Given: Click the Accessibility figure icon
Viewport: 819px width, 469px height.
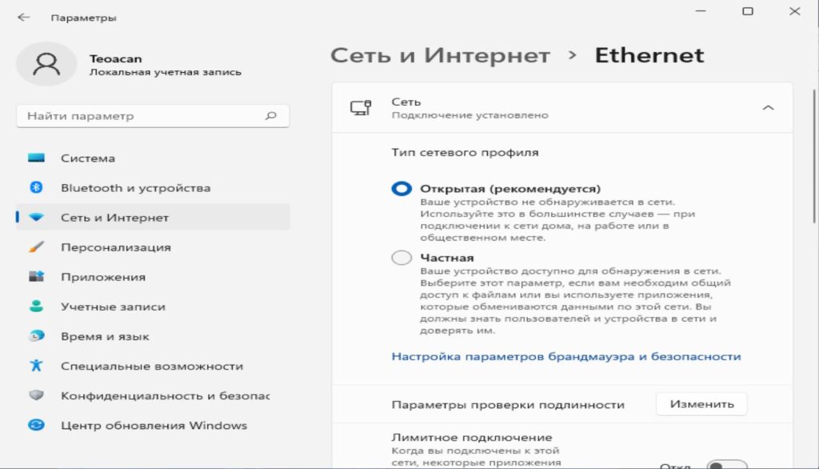Looking at the screenshot, I should coord(36,366).
